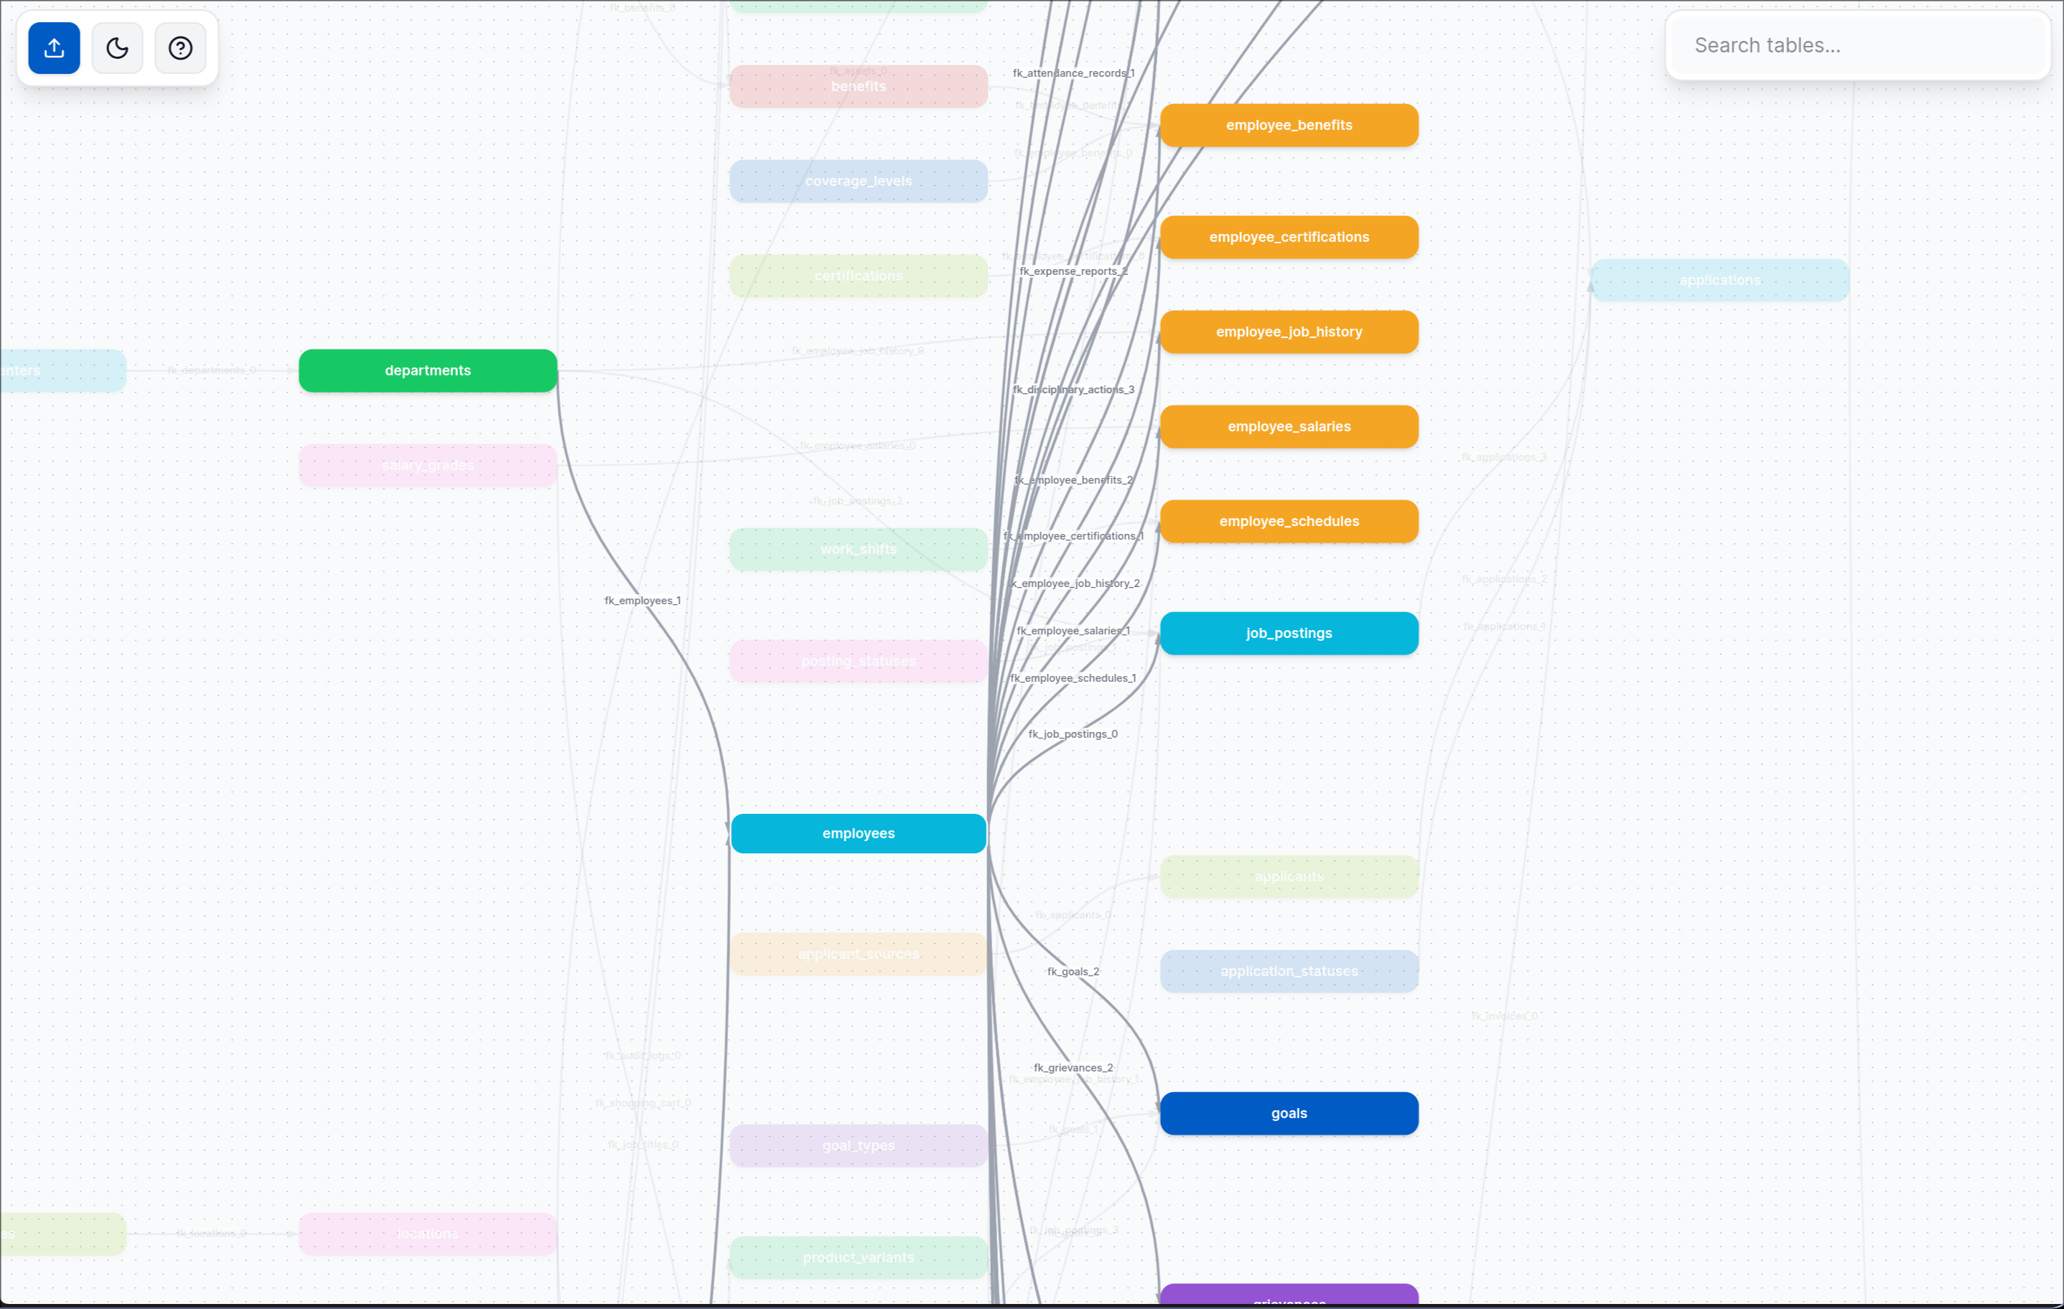Focus the Search tables input field

(1857, 45)
